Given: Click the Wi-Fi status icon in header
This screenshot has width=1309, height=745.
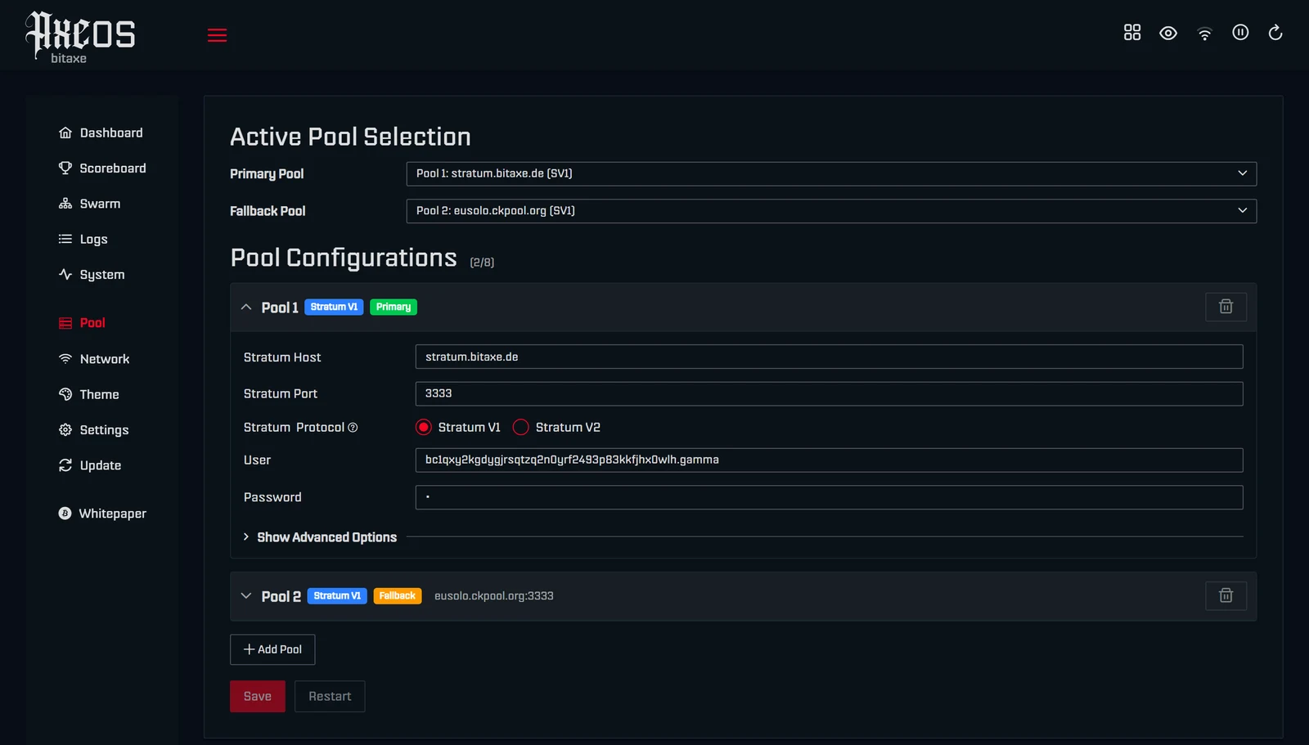Looking at the screenshot, I should coord(1204,34).
